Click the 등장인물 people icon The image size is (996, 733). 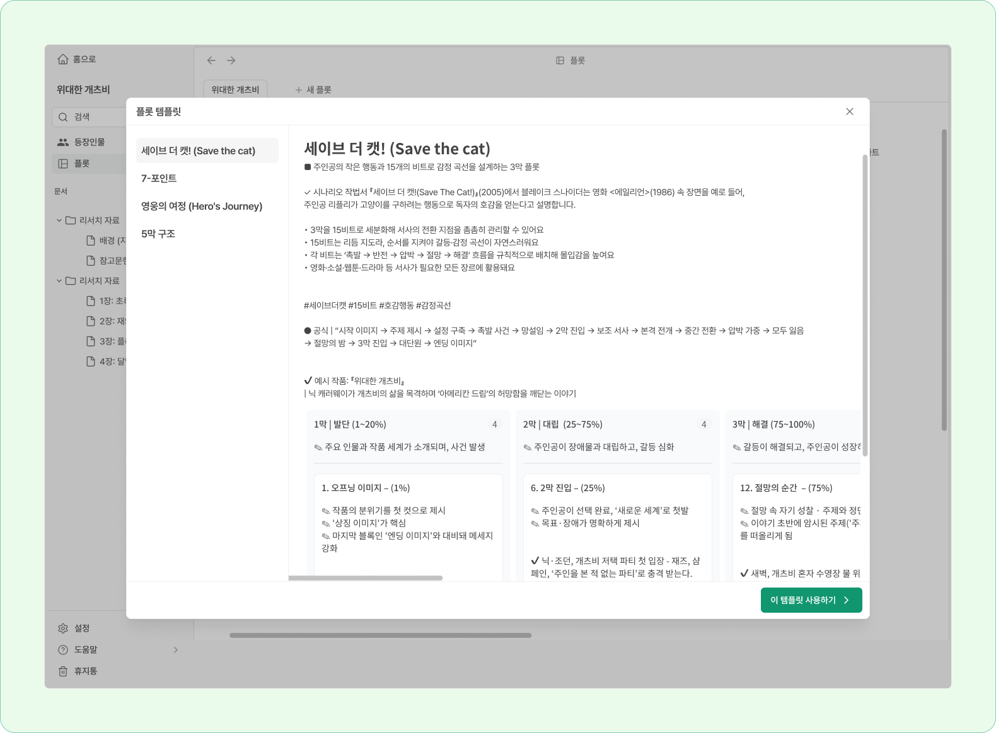click(x=63, y=142)
